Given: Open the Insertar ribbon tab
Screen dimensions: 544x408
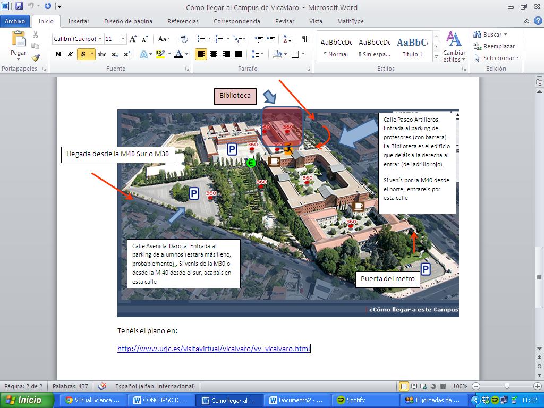Looking at the screenshot, I should (79, 21).
